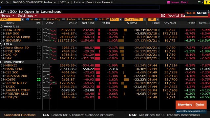Click the command line input field
This screenshot has width=210, height=118.
coord(80,7)
